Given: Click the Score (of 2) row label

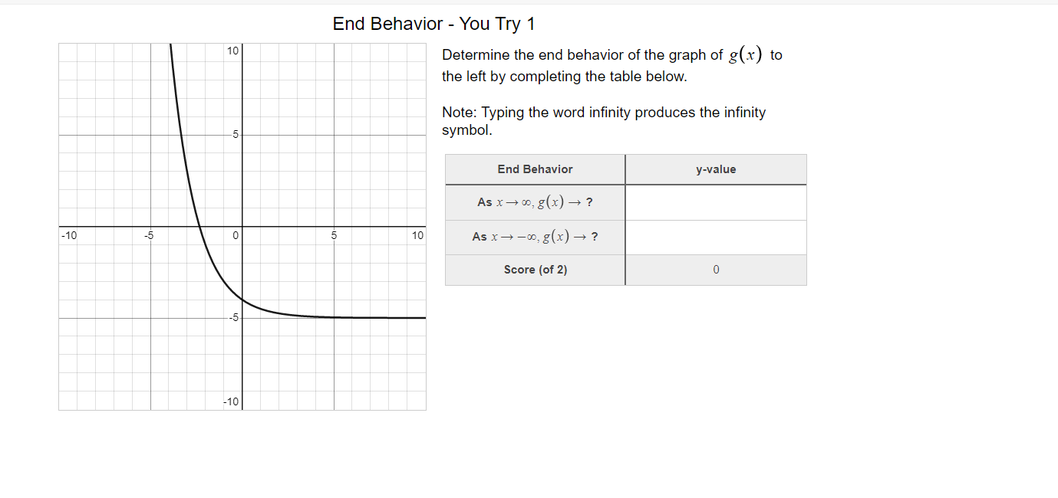Looking at the screenshot, I should coord(534,270).
